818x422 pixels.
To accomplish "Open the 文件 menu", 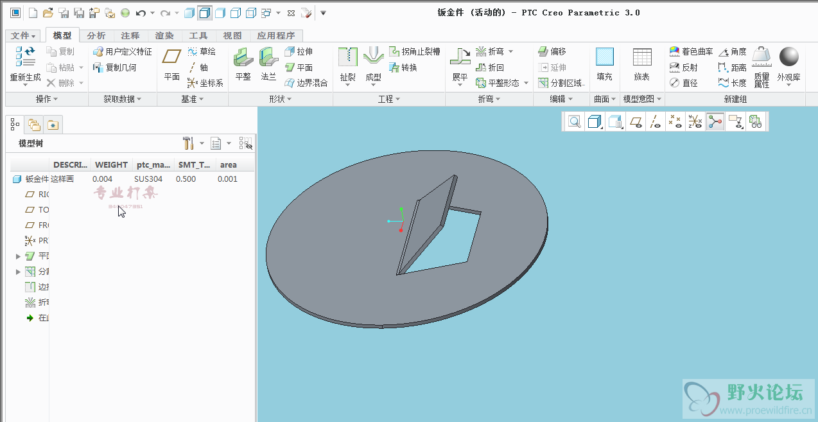I will [24, 35].
